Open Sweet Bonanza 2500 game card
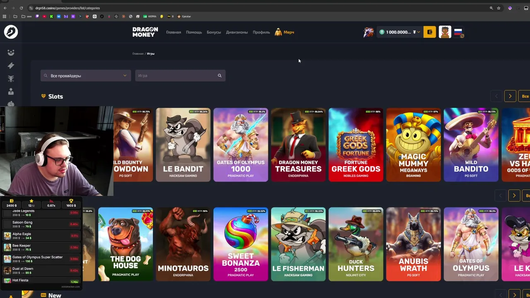Viewport: 530px width, 298px height. click(241, 244)
